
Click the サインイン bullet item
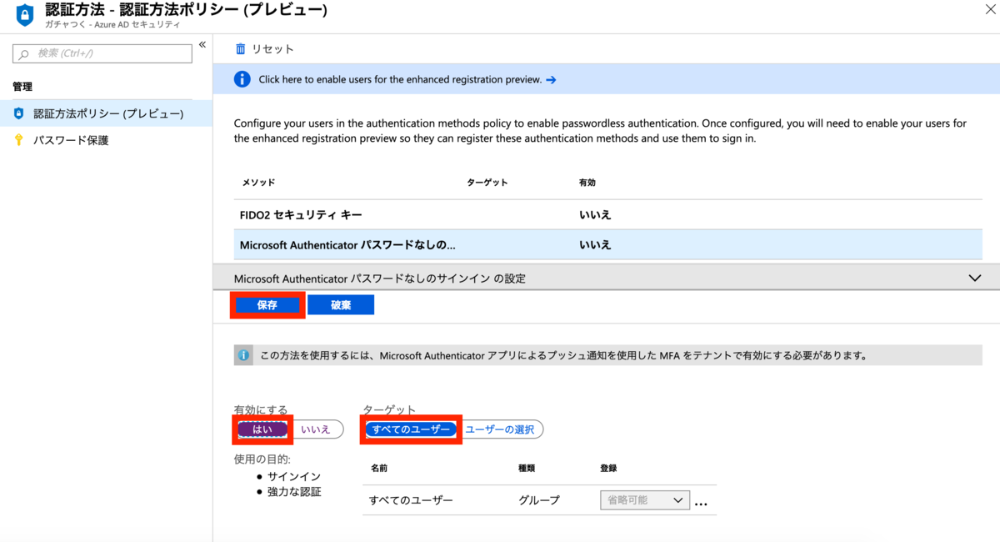click(293, 476)
